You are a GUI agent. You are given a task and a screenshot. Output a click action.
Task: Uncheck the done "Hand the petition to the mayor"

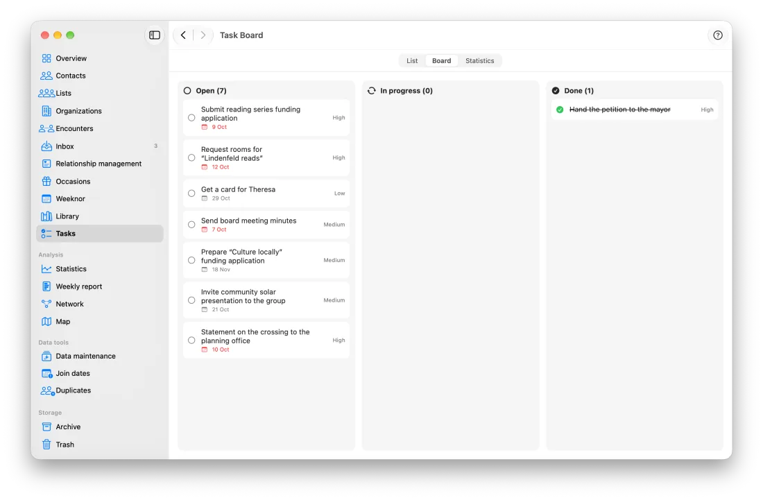tap(560, 110)
